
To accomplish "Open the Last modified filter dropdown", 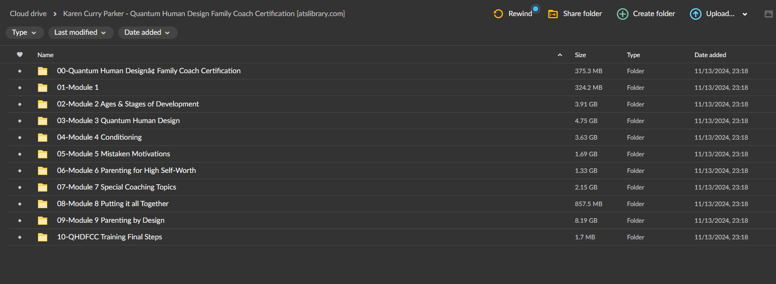I will tap(81, 32).
